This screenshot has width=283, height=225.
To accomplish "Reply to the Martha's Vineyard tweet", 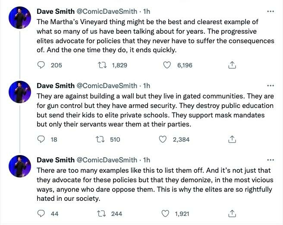I will pyautogui.click(x=42, y=65).
